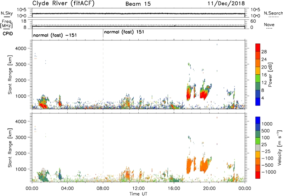This screenshot has height=196, width=283.
Task: Click the "normal (fast) 151" CPID text
Action: pos(124,32)
